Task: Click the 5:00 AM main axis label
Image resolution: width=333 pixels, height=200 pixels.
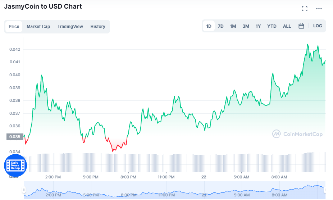Action: (x=241, y=177)
